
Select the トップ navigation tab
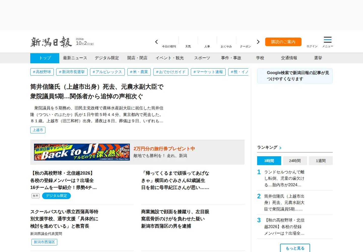45,58
